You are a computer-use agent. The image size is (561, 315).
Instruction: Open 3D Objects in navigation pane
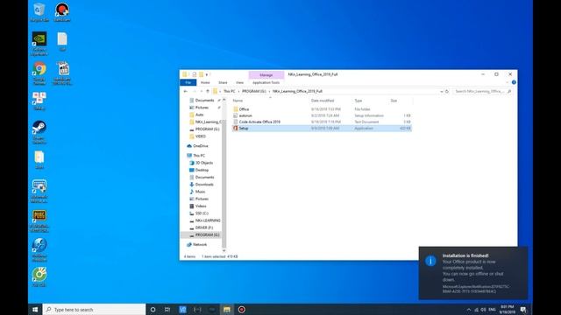pos(201,163)
